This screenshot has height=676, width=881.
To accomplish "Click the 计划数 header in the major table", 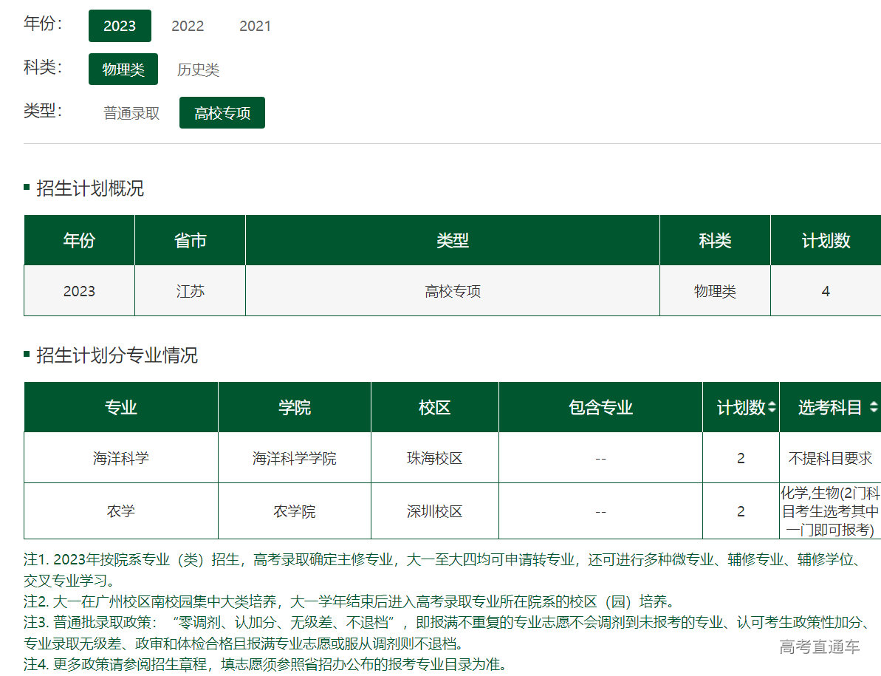I will tap(741, 407).
